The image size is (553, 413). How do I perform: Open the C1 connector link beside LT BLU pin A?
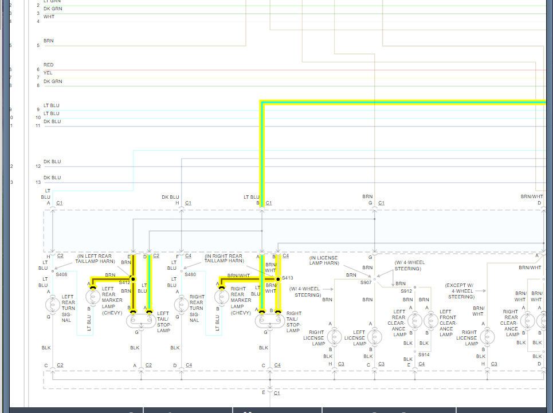tap(59, 203)
